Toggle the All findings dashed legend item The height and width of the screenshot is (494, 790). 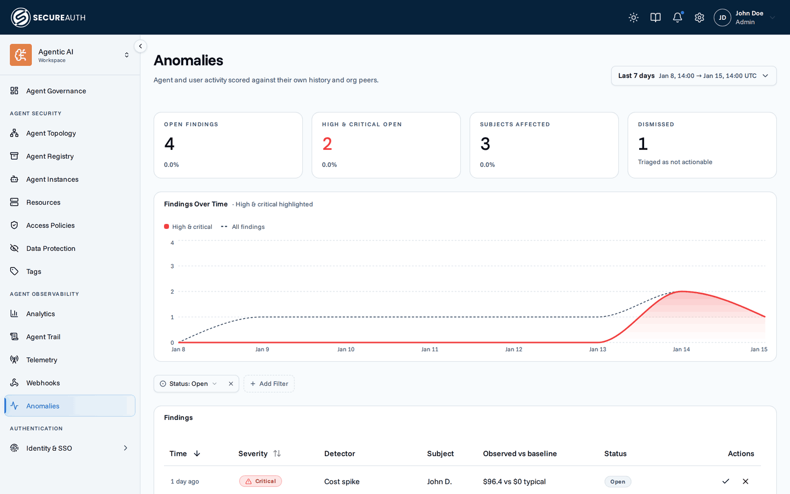242,227
